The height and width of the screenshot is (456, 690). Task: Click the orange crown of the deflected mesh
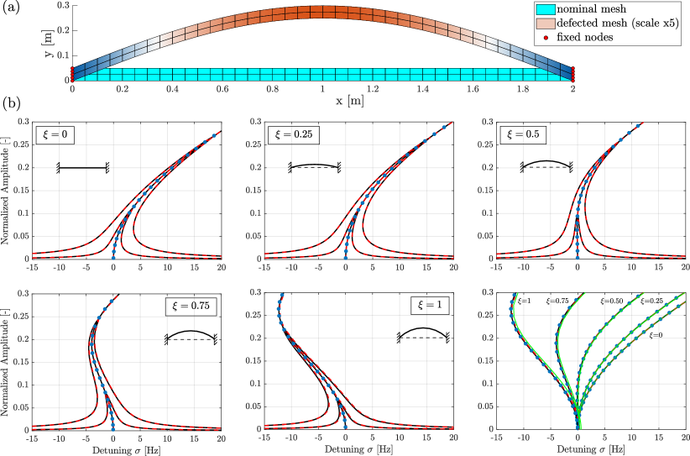pyautogui.click(x=322, y=12)
